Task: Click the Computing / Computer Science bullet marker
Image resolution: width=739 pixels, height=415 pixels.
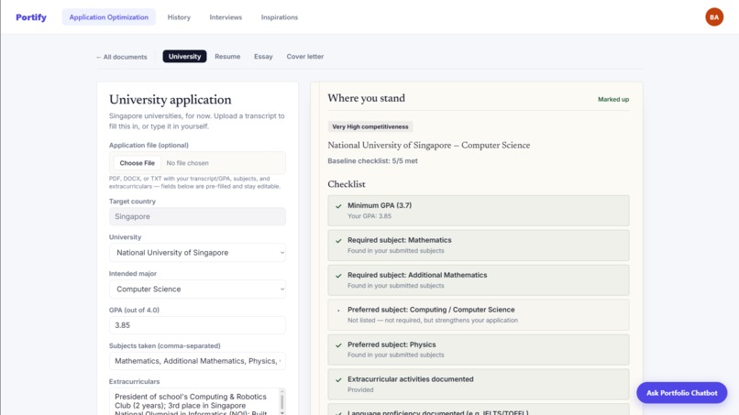Action: [x=338, y=311]
